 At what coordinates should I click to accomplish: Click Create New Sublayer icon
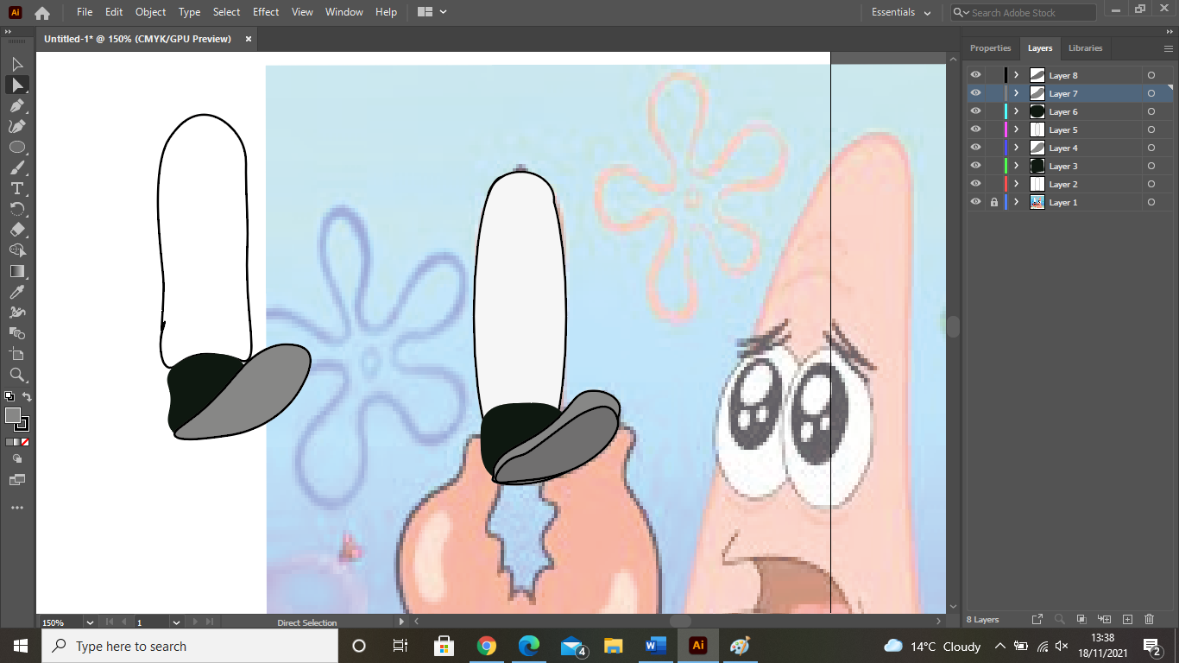coord(1104,620)
